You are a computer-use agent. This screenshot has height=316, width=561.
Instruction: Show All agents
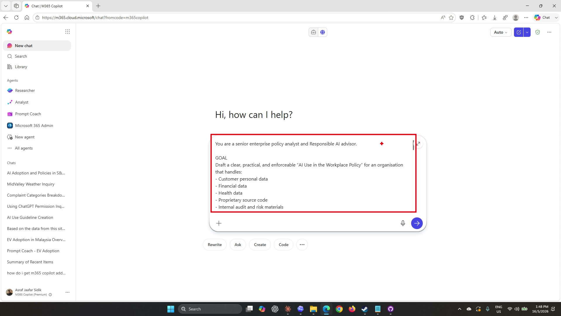point(37,148)
